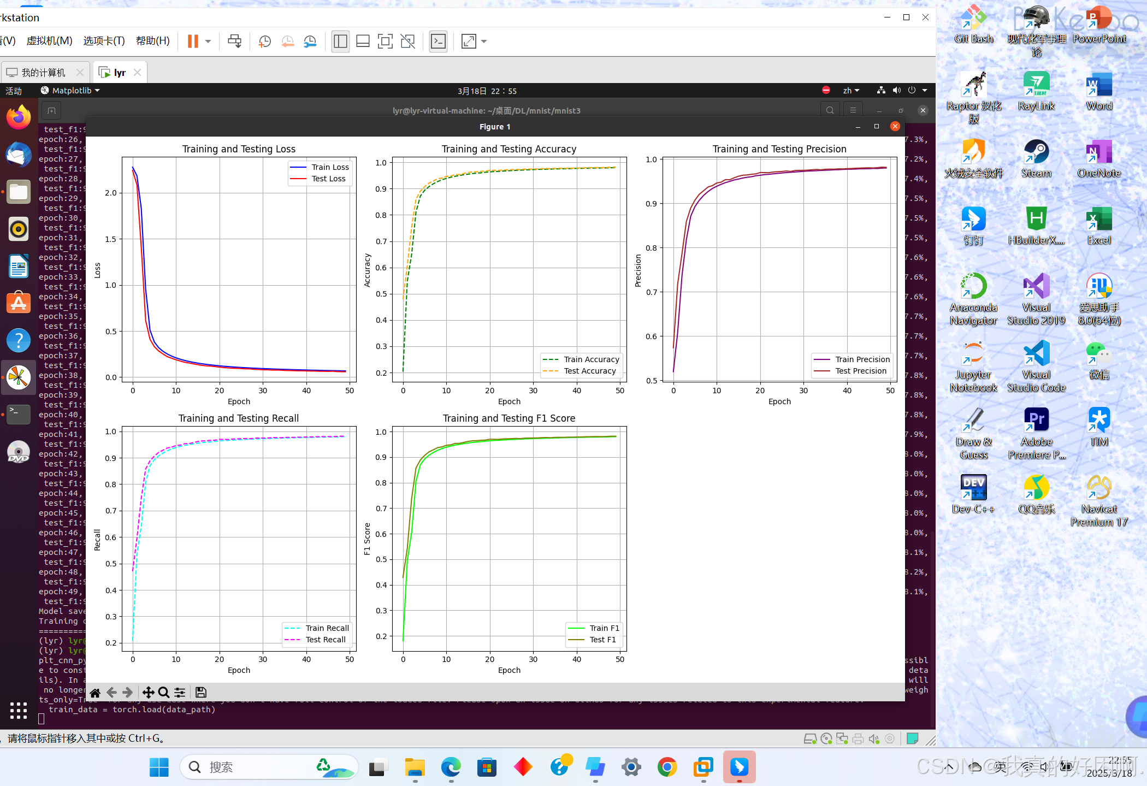Viewport: 1147px width, 786px height.
Task: Open the VMware snapshot manager wrench icon
Action: pyautogui.click(x=310, y=42)
